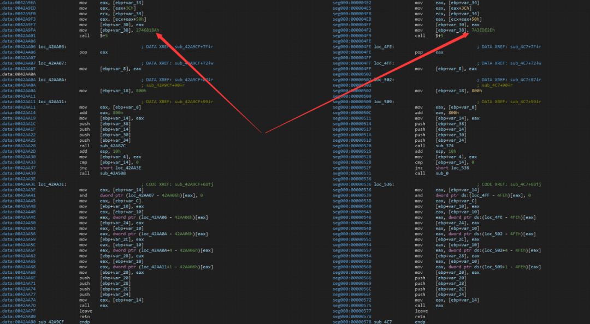The height and width of the screenshot is (324, 590).
Task: Click address seg000:00000531
Action: click(352, 173)
